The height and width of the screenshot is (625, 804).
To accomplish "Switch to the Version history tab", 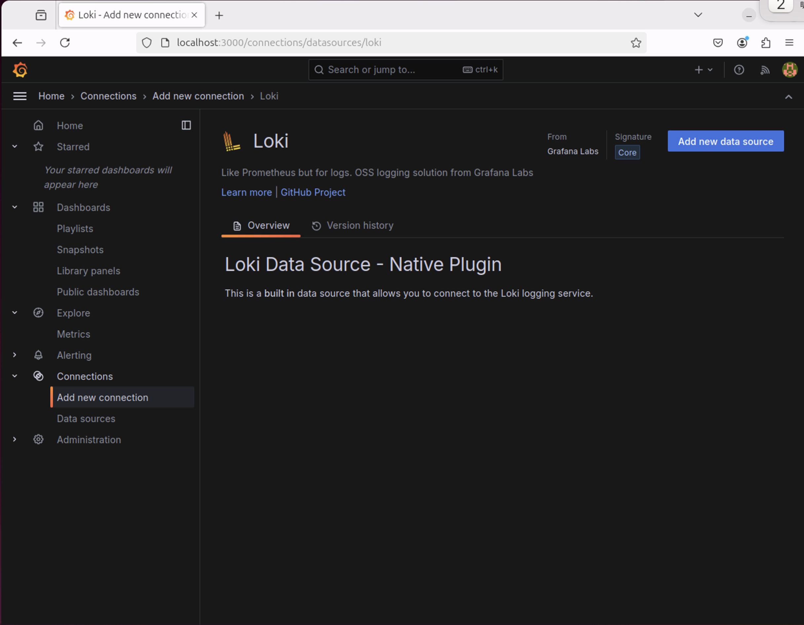I will coord(352,225).
